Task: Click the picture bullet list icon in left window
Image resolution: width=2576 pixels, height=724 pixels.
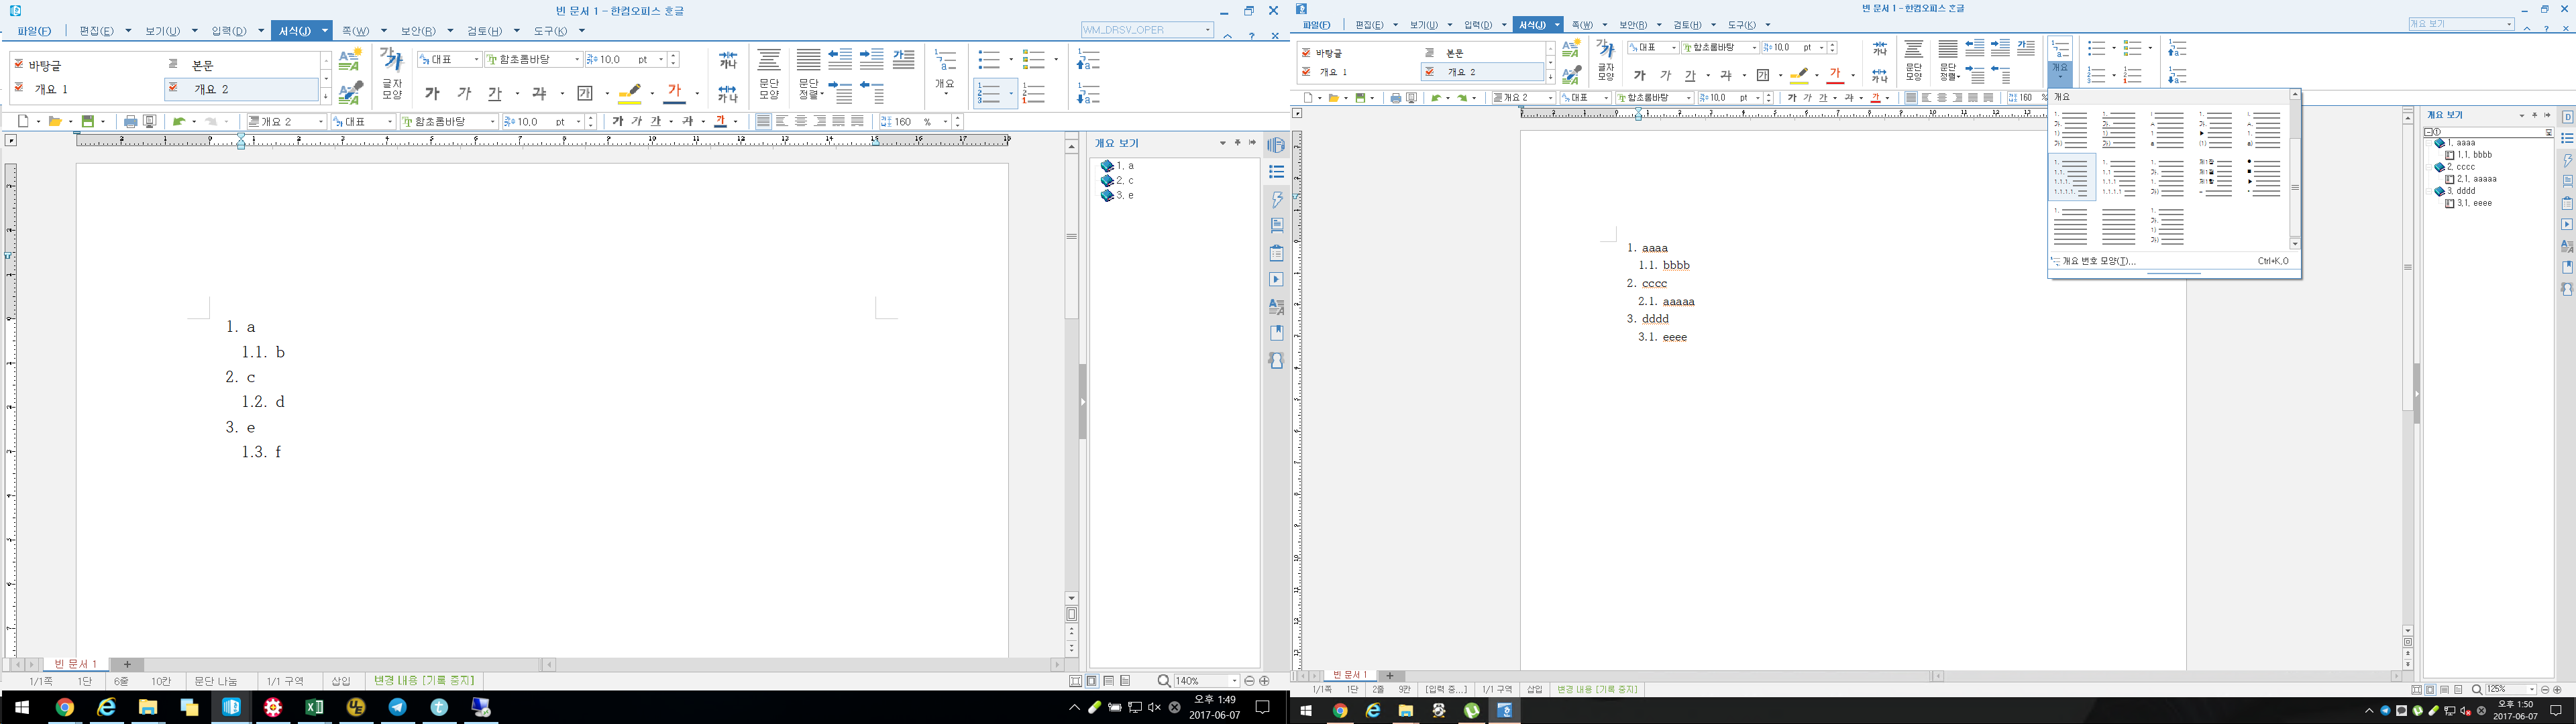Action: [1033, 60]
